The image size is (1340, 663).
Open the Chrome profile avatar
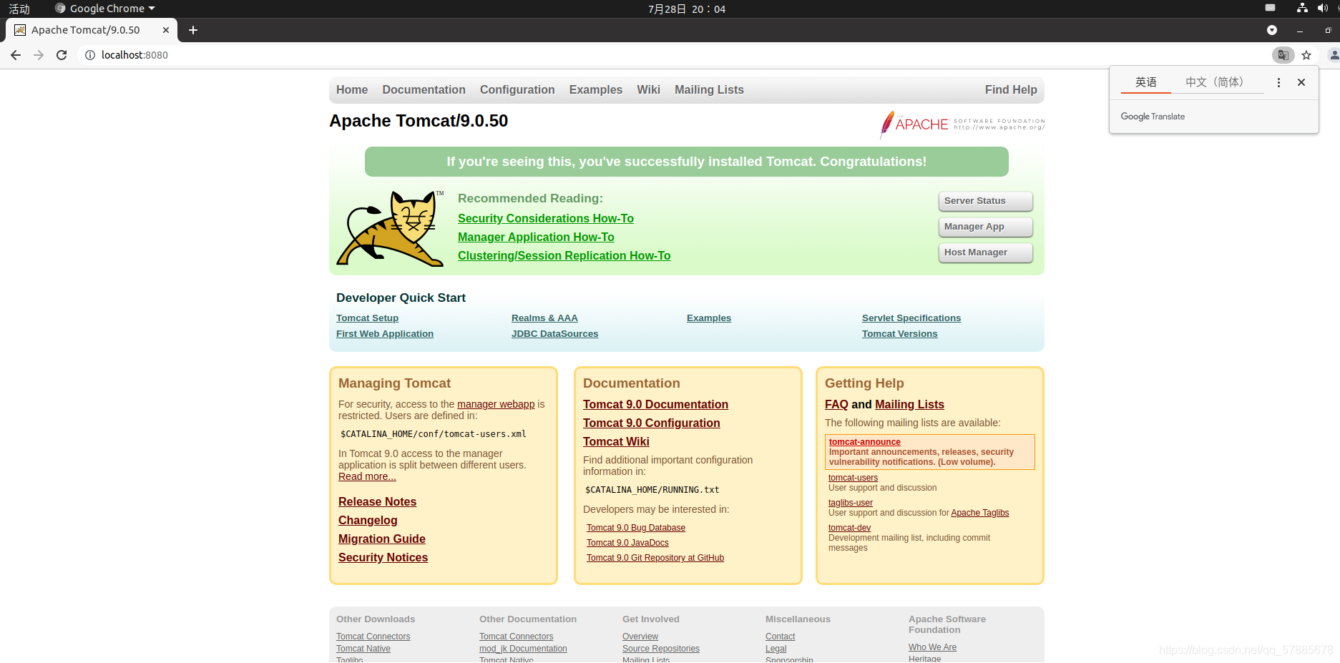1334,55
